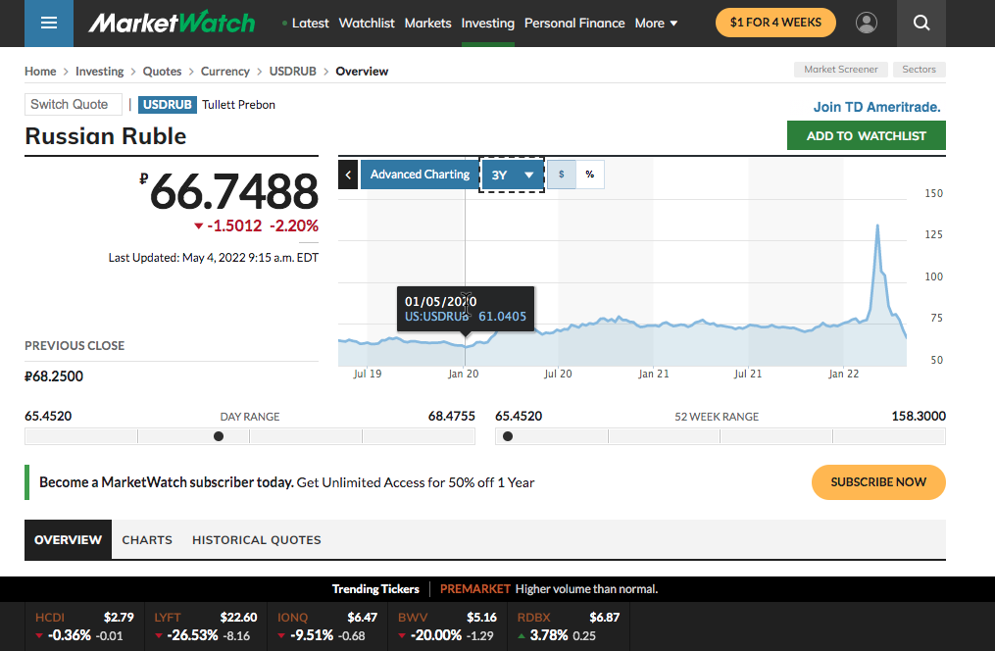Go to Currency breadcrumb link
This screenshot has height=651, width=995.
click(225, 72)
